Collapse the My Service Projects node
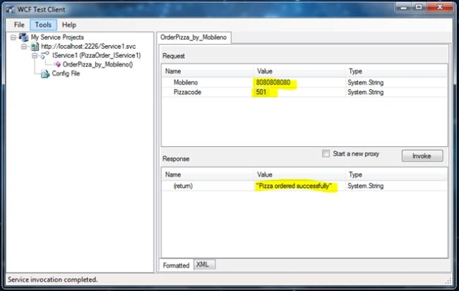The image size is (459, 291). (x=13, y=37)
